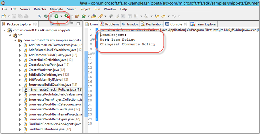Click 'Work Item Policy' console line
Screen dimensions: 260x134
[x=118, y=40]
